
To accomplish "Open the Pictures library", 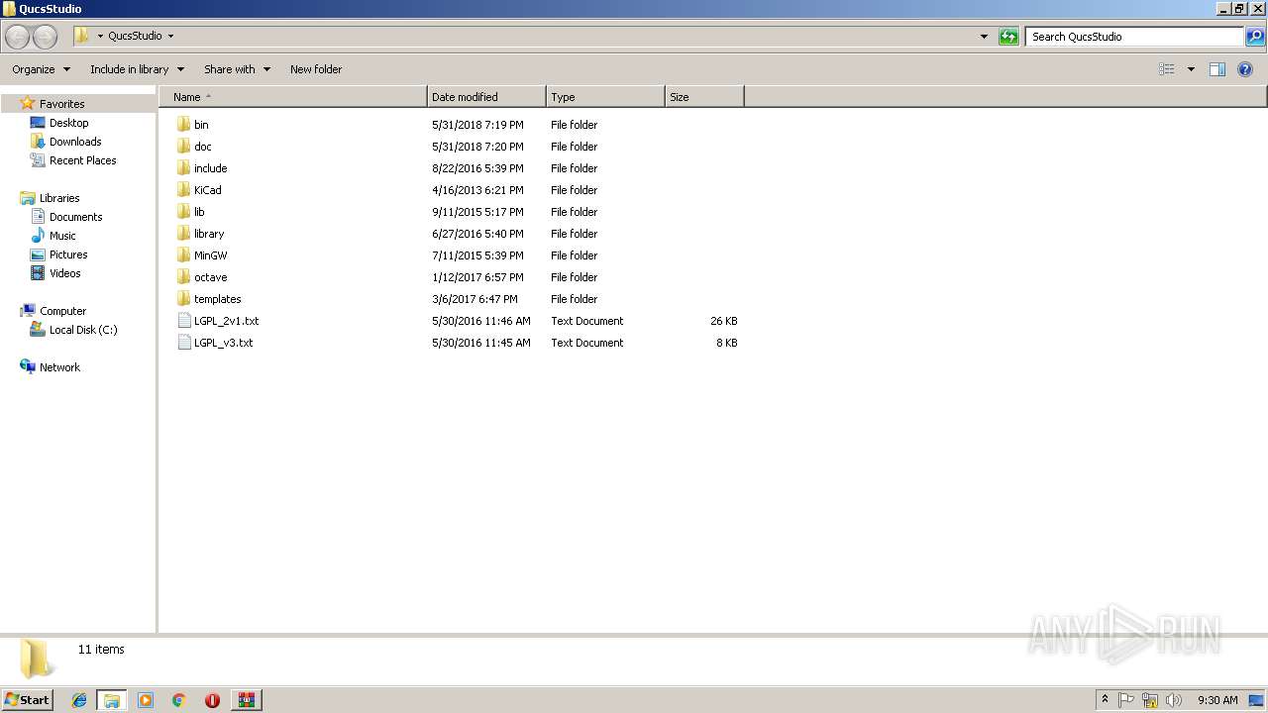I will (x=68, y=255).
